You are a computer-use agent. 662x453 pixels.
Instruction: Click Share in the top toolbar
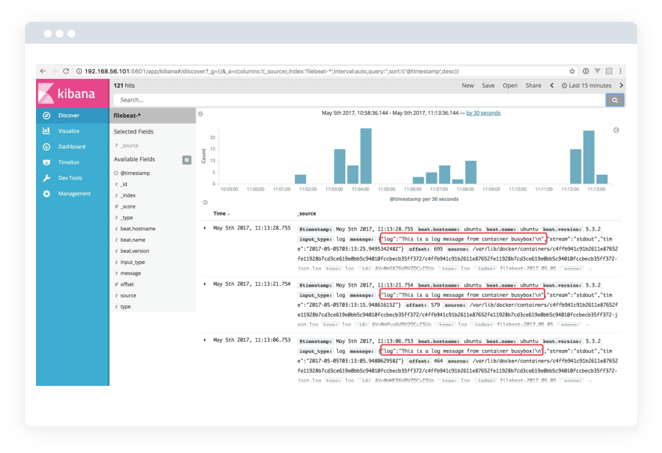533,86
